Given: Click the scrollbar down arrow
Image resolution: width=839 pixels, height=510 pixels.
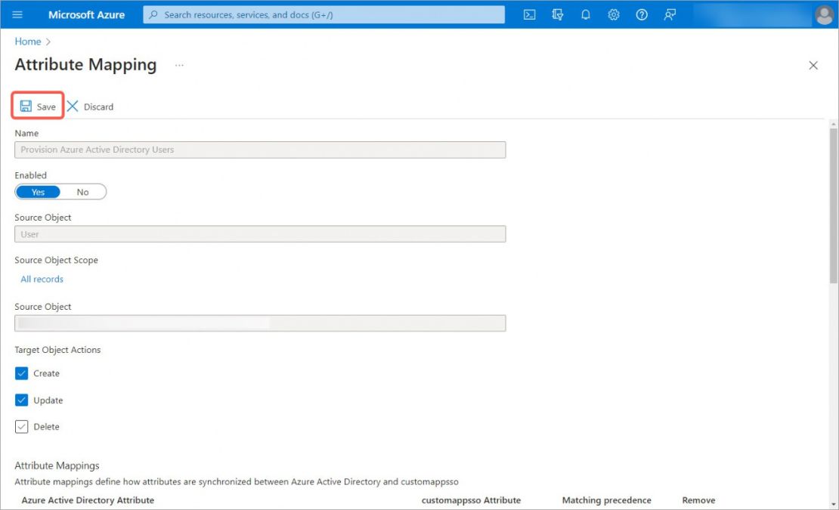Looking at the screenshot, I should (x=834, y=504).
